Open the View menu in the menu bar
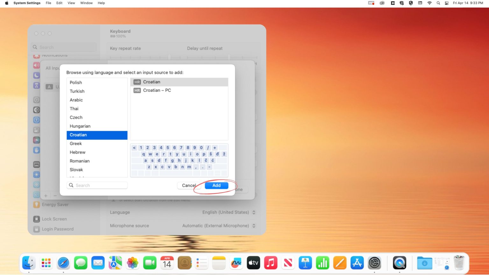The width and height of the screenshot is (489, 275). 71,3
